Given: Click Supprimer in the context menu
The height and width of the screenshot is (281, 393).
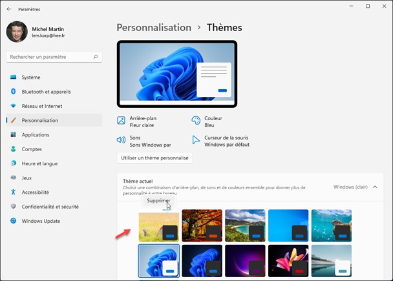Looking at the screenshot, I should point(158,201).
